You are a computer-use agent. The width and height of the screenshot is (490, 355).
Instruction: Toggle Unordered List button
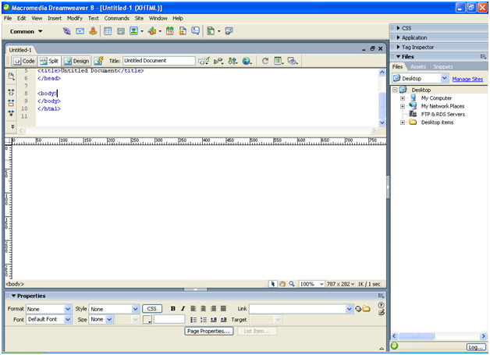click(194, 320)
